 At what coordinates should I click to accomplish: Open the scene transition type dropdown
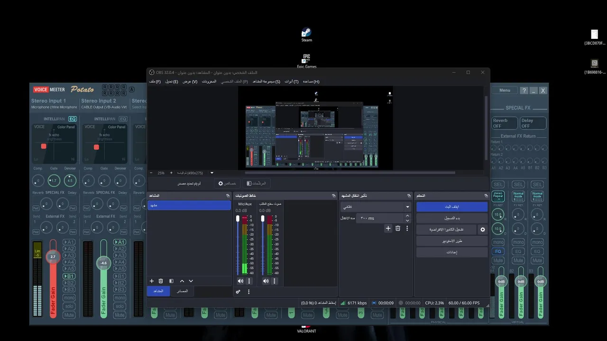click(376, 207)
